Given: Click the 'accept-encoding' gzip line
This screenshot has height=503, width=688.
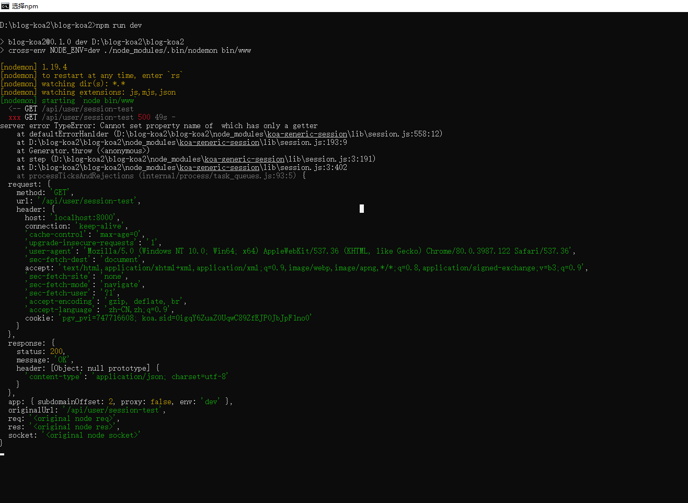Looking at the screenshot, I should click(x=106, y=301).
